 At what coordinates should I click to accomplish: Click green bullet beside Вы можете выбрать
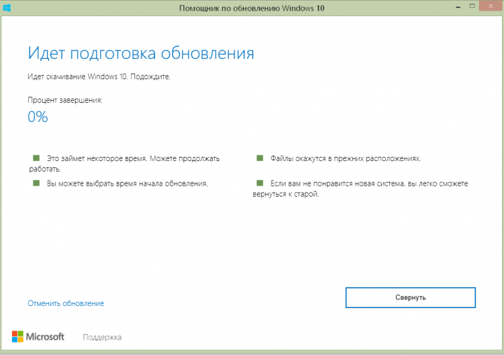coord(36,183)
